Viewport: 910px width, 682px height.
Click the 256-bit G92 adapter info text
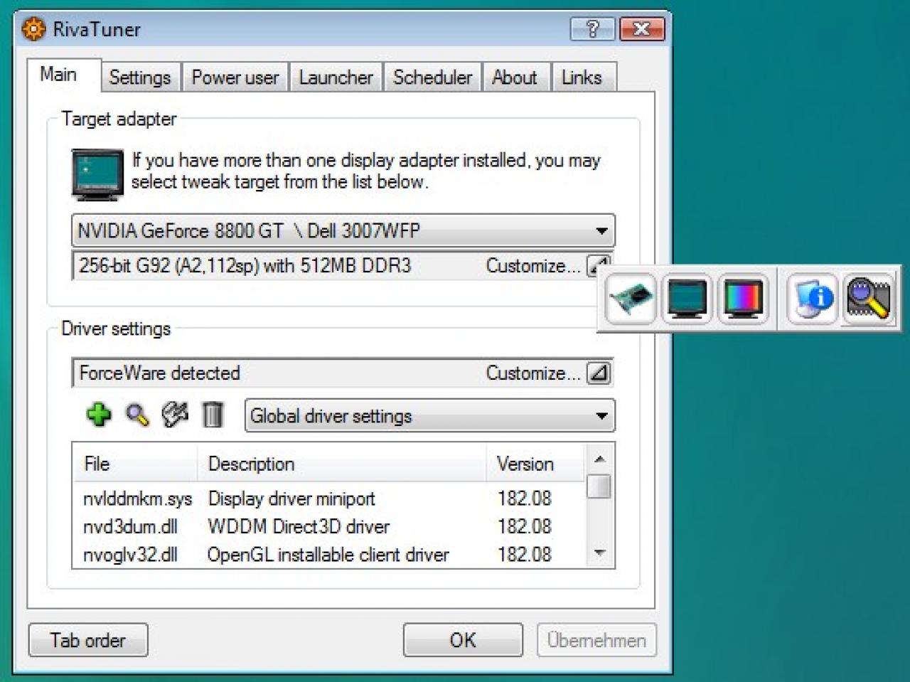pyautogui.click(x=245, y=266)
